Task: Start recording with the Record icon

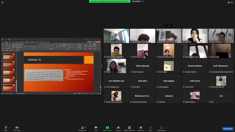Action: pos(118,128)
